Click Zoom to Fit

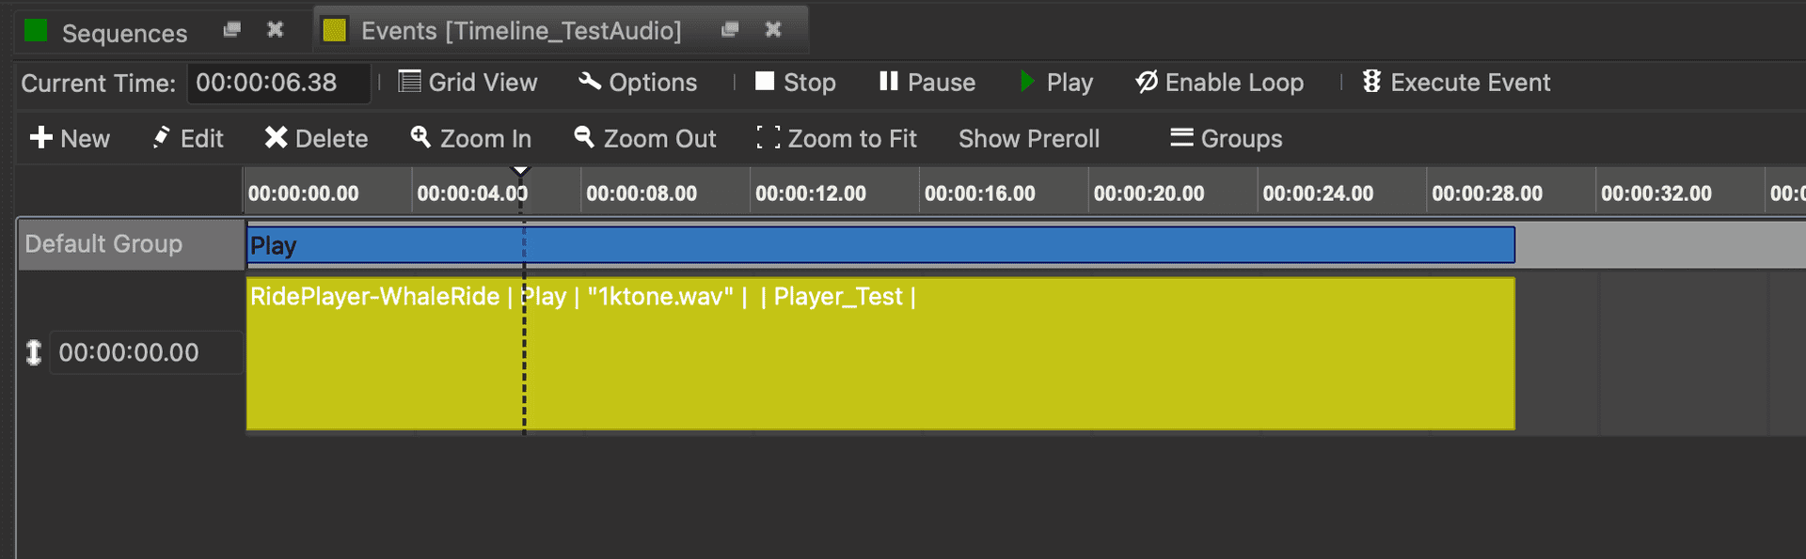(x=836, y=138)
